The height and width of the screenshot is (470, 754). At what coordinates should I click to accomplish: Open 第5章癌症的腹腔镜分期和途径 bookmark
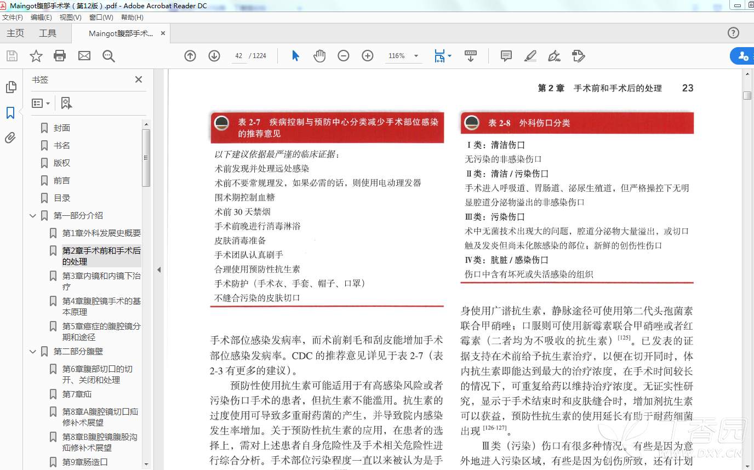pyautogui.click(x=101, y=331)
